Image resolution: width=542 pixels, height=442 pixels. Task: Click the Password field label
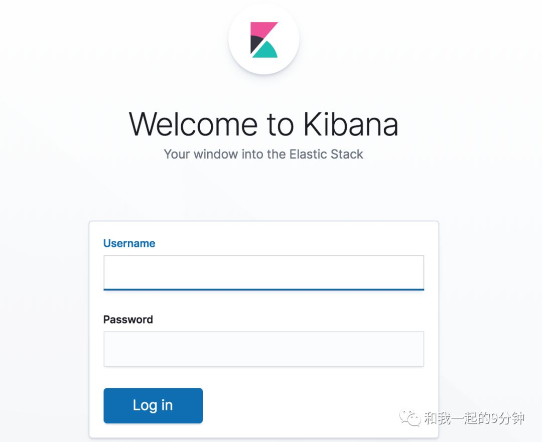point(128,320)
